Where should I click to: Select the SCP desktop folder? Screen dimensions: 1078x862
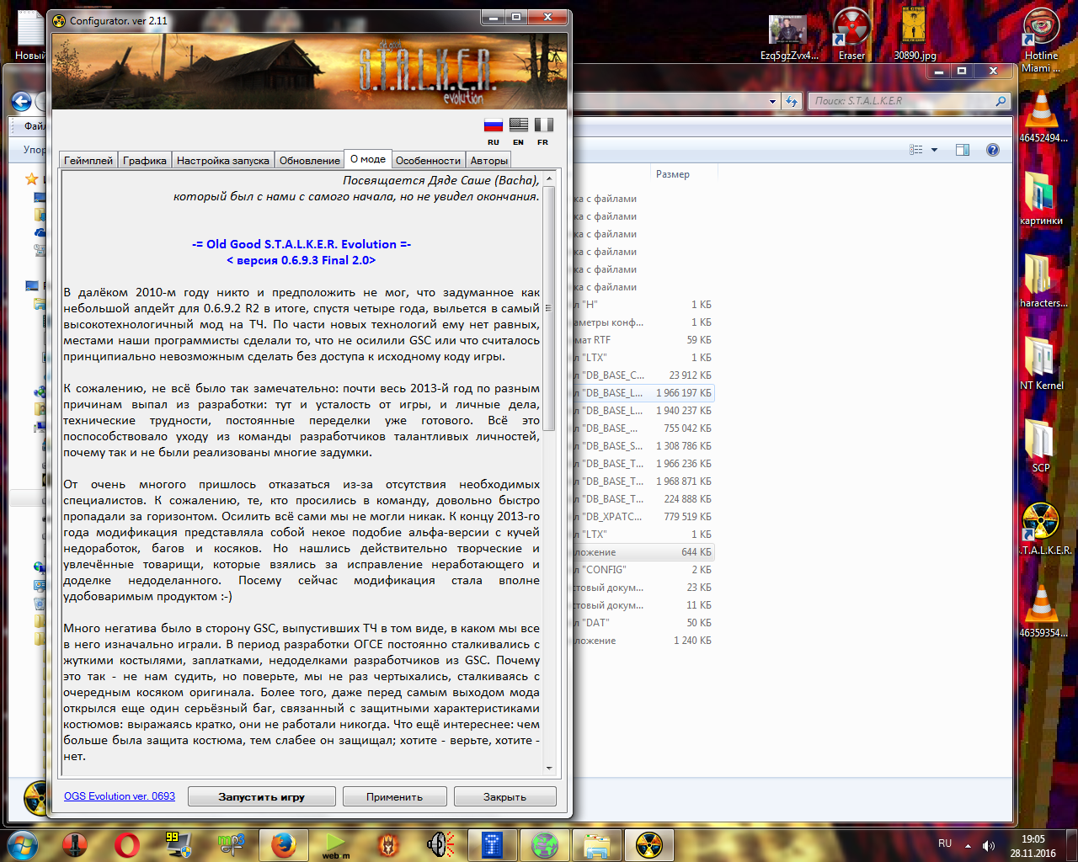pos(1041,445)
